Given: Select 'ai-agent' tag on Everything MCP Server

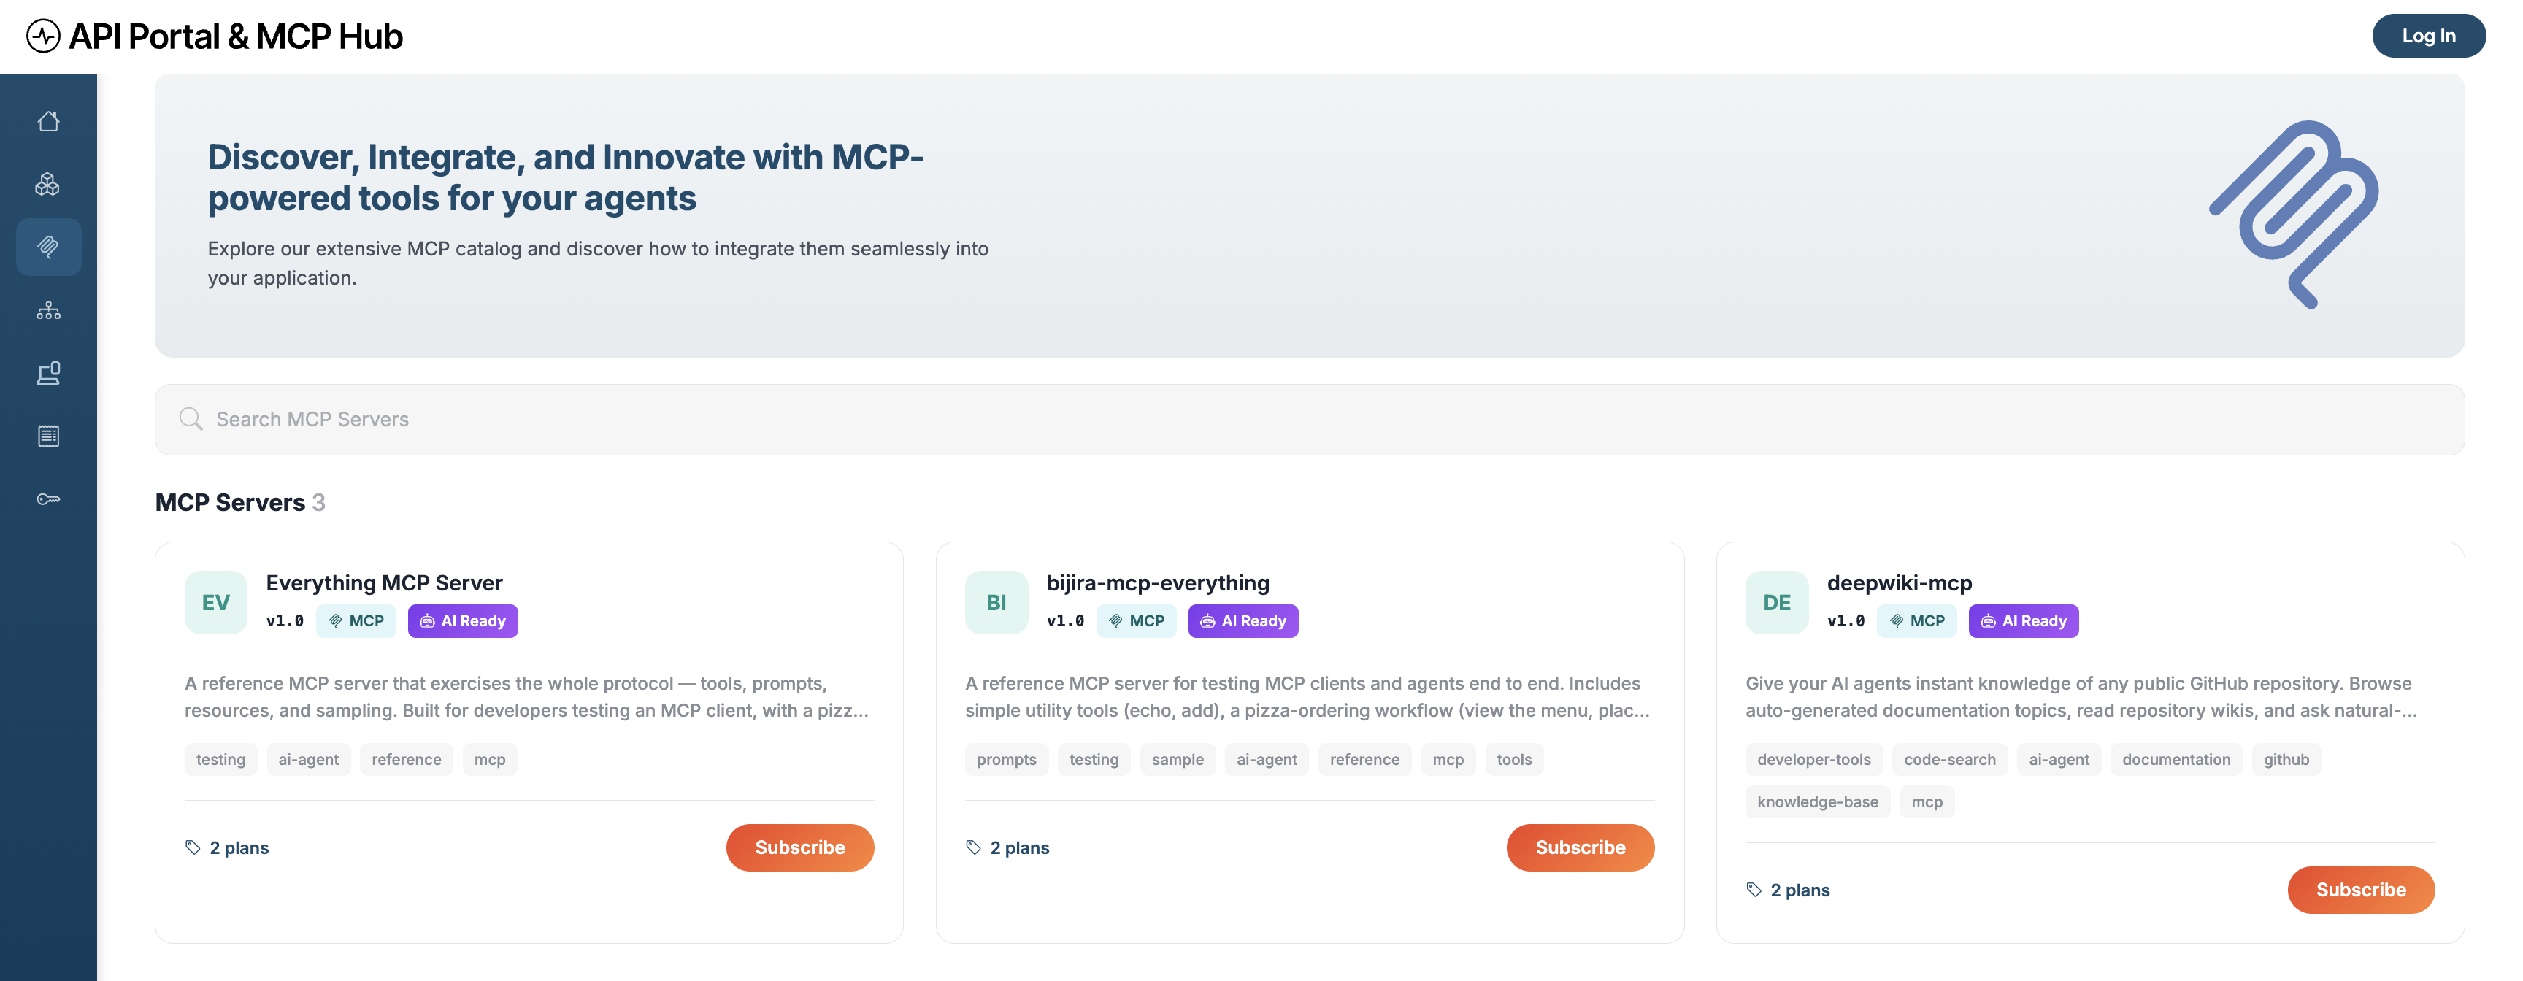Looking at the screenshot, I should click(309, 759).
